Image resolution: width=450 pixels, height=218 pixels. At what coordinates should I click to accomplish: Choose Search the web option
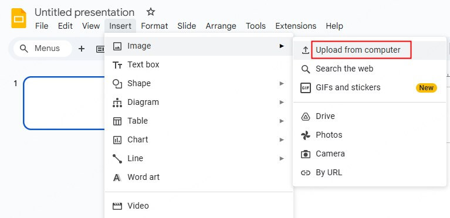pos(370,69)
